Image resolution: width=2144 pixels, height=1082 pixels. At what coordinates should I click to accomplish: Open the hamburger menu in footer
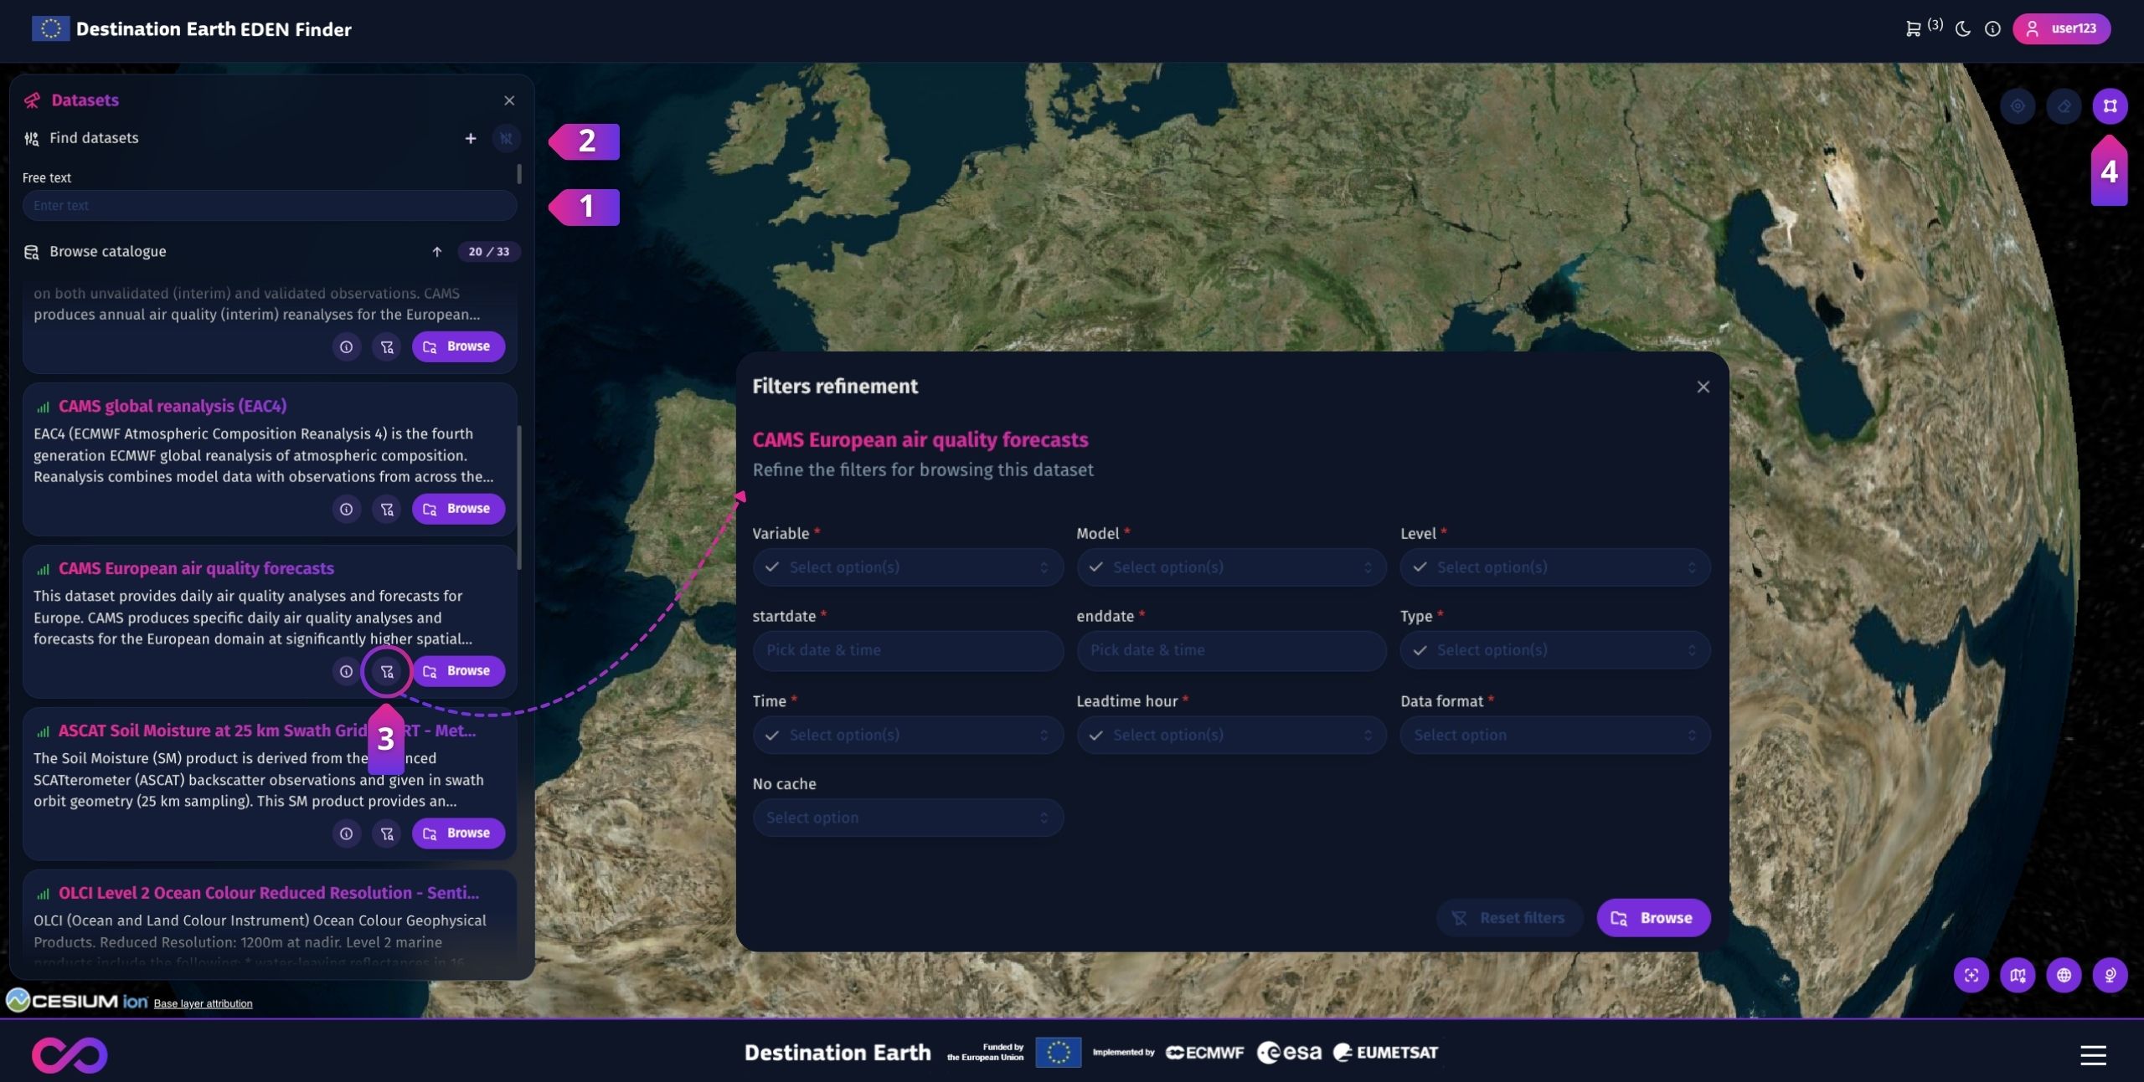(x=2092, y=1054)
